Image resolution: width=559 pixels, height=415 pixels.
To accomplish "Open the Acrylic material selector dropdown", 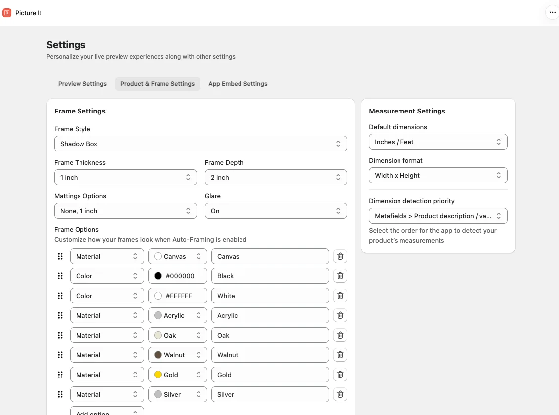I will pyautogui.click(x=178, y=315).
